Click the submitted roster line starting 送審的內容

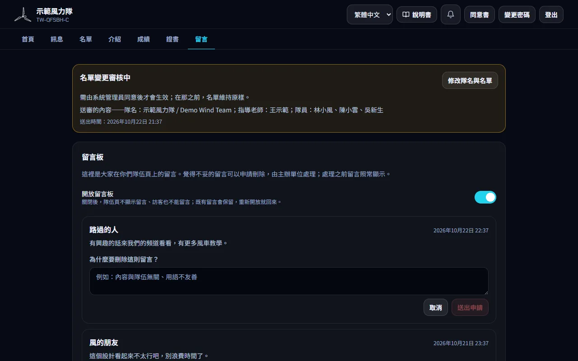click(232, 110)
